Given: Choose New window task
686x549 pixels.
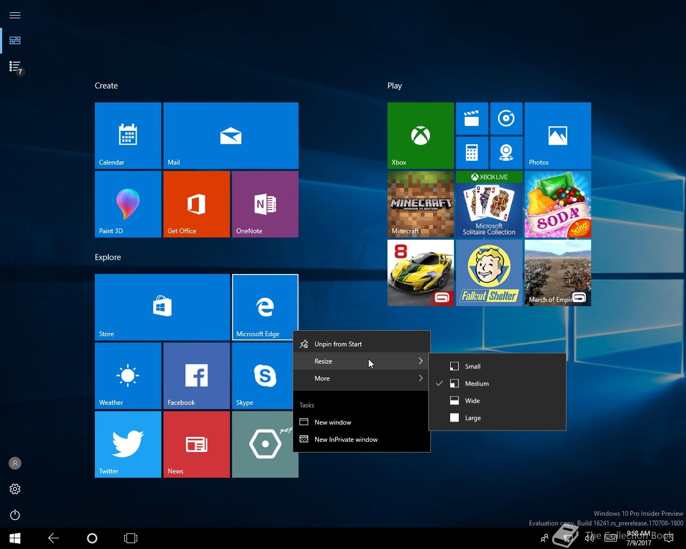Looking at the screenshot, I should tap(362, 422).
